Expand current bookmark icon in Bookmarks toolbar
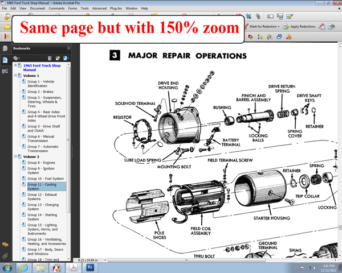Image resolution: width=342 pixels, height=273 pixels. coord(66,58)
